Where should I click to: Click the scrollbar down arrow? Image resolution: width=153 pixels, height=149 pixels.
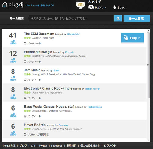pos(148,140)
